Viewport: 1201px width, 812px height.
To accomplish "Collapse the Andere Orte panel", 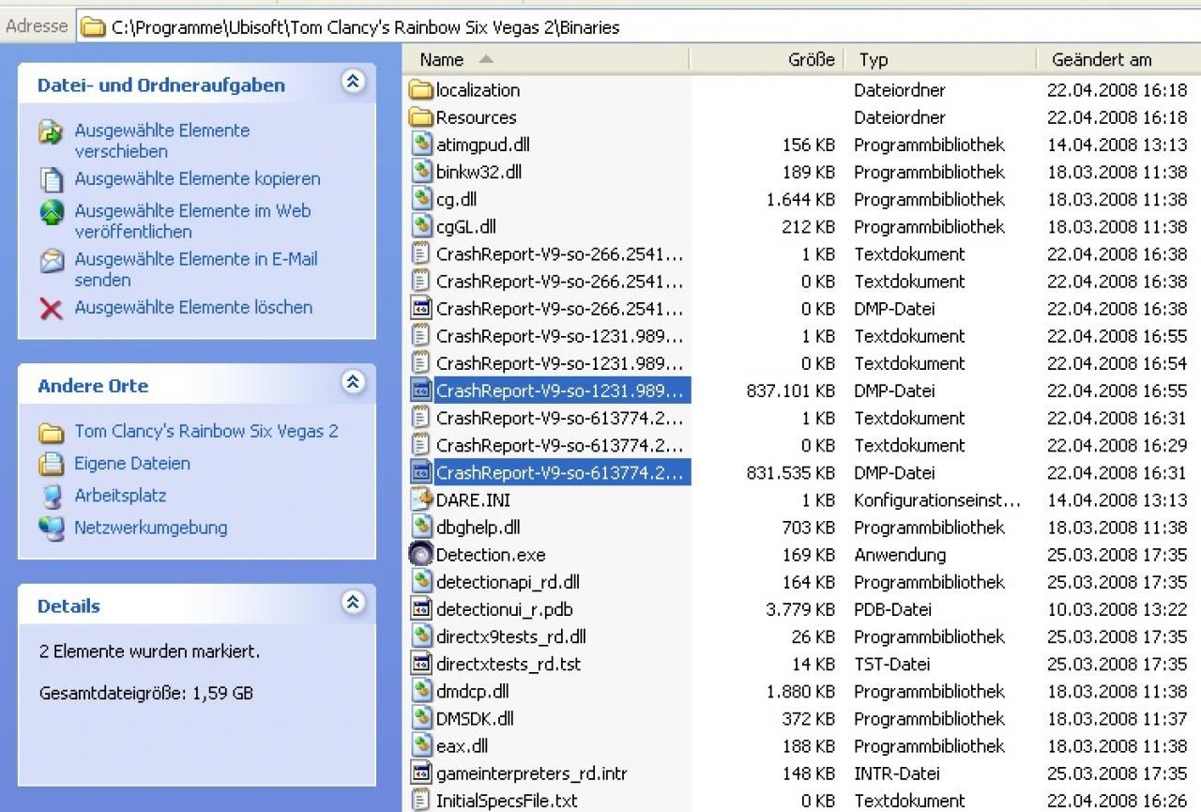I will click(x=353, y=382).
